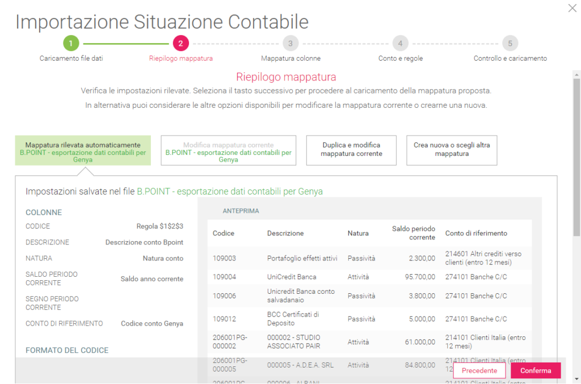581x384 pixels.
Task: Click the COLONNE section heading
Action: click(44, 213)
